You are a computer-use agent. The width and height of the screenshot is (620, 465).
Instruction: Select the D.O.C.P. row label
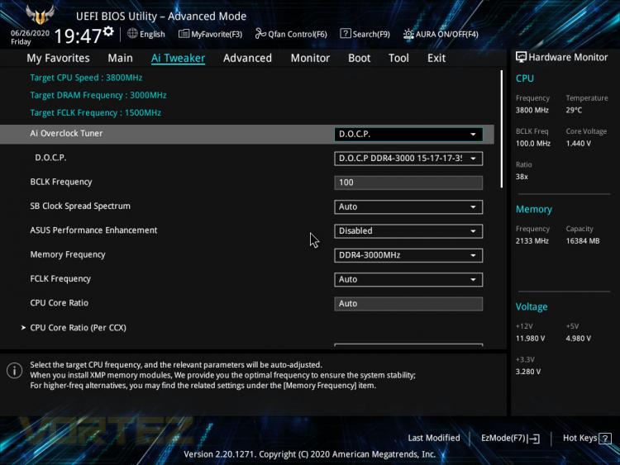50,158
